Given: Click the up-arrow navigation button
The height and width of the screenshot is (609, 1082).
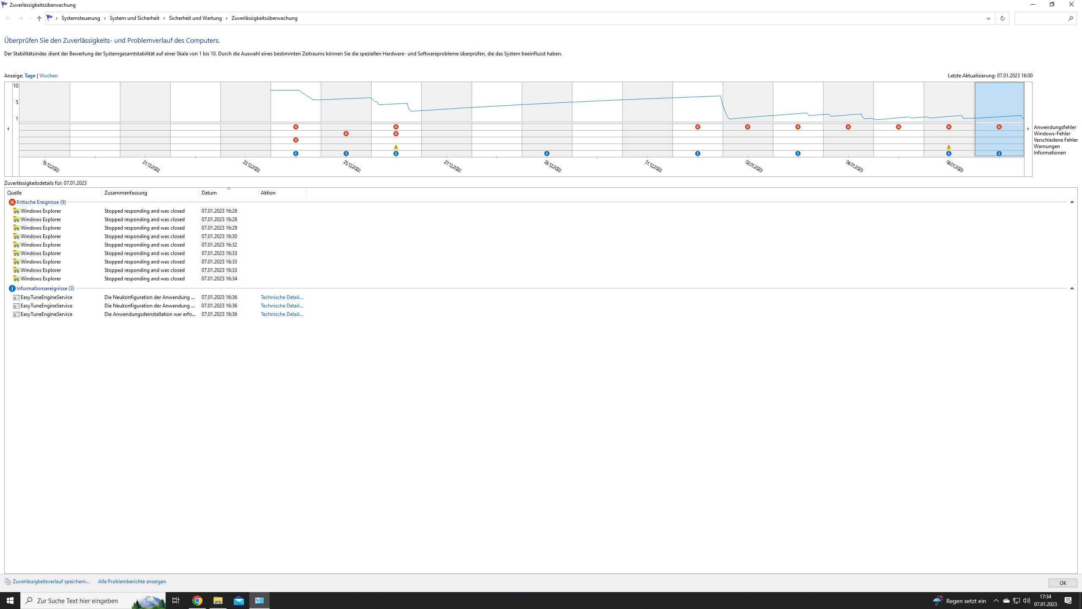Looking at the screenshot, I should point(39,18).
